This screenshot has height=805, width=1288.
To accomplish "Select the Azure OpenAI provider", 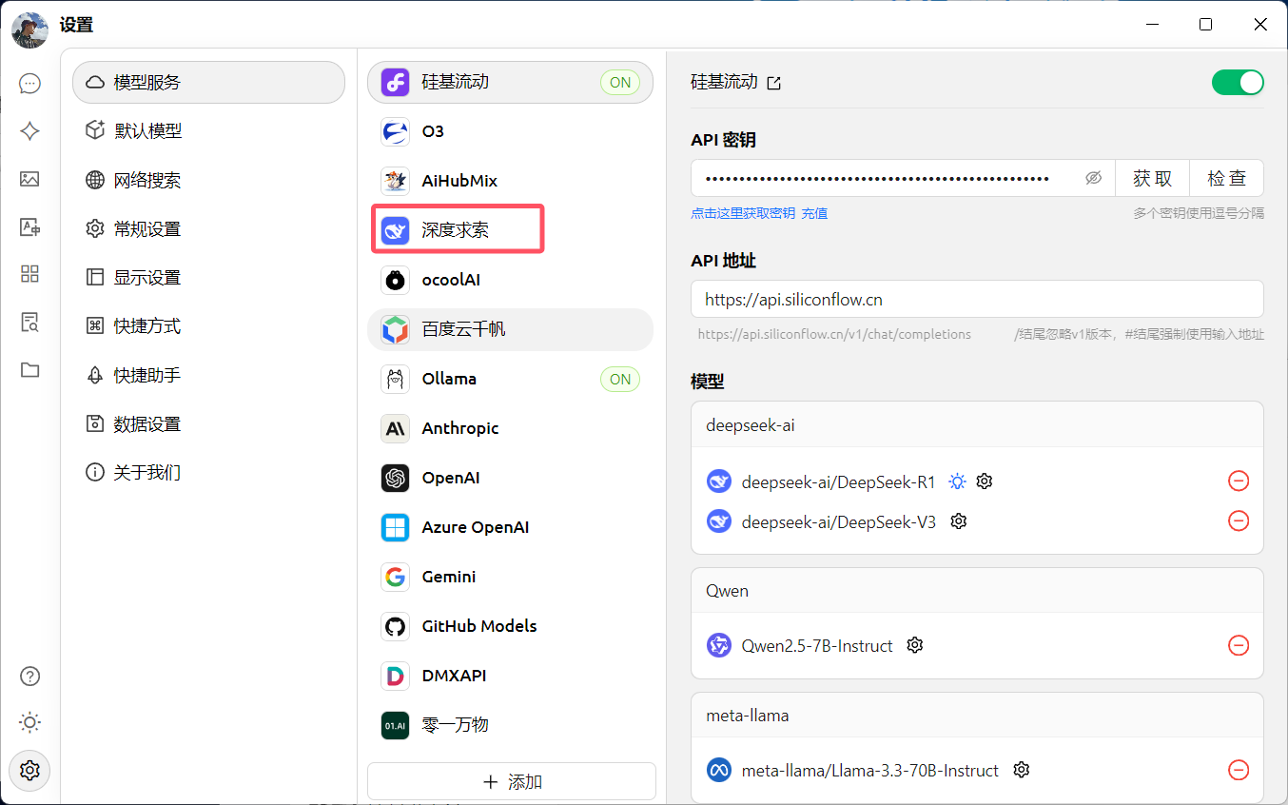I will point(510,527).
